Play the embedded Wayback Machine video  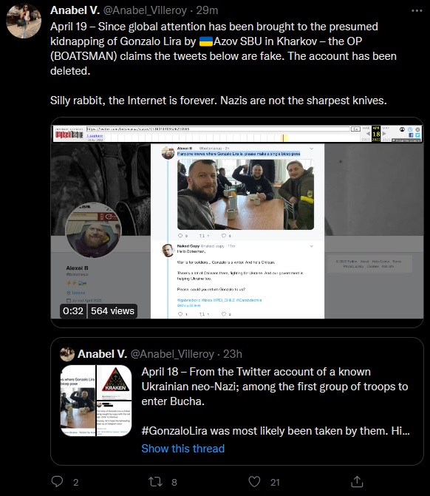click(x=237, y=222)
